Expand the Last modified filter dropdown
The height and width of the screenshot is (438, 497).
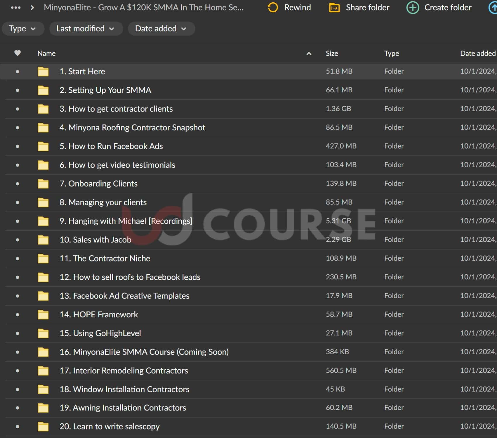click(85, 29)
